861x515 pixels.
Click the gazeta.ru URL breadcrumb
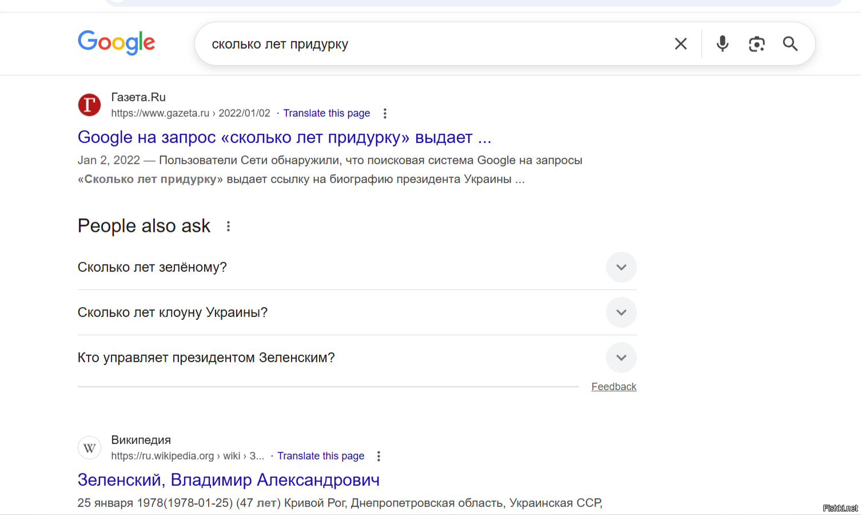pos(190,113)
